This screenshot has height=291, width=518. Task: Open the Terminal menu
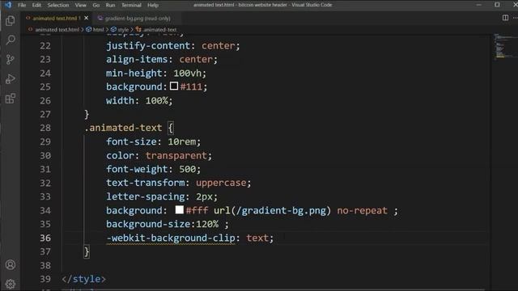(131, 5)
